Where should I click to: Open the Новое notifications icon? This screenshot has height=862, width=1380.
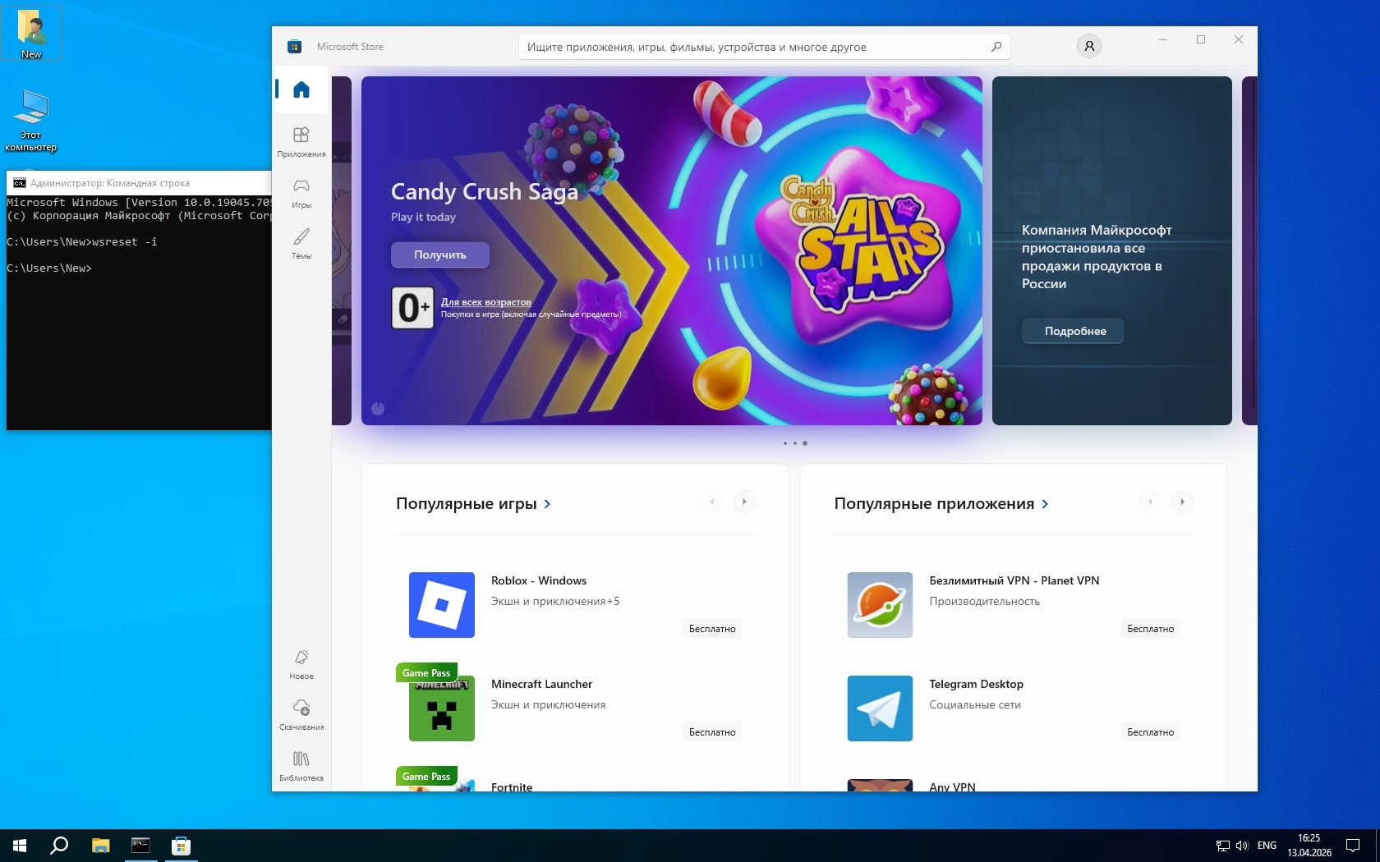click(301, 663)
